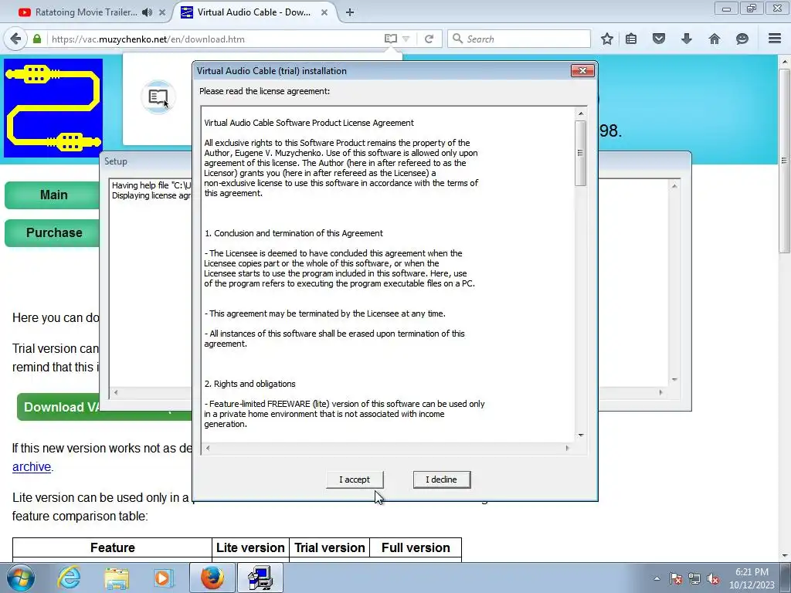Image resolution: width=791 pixels, height=593 pixels.
Task: Show bookmarks list icon
Action: pos(631,39)
